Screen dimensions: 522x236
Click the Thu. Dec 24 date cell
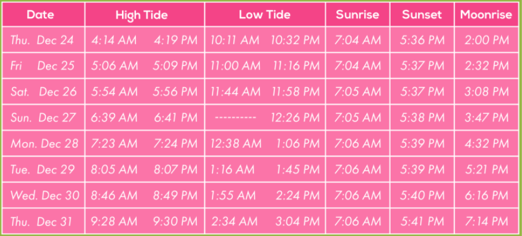[42, 40]
